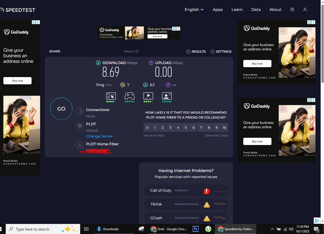
Task: Click the red alert icon for Call of Duty
Action: point(207,191)
